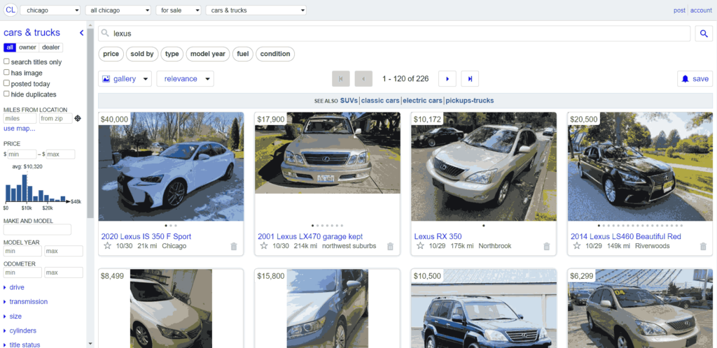The image size is (717, 348).
Task: Open the cars & trucks subcategory dropdown
Action: pyautogui.click(x=256, y=10)
